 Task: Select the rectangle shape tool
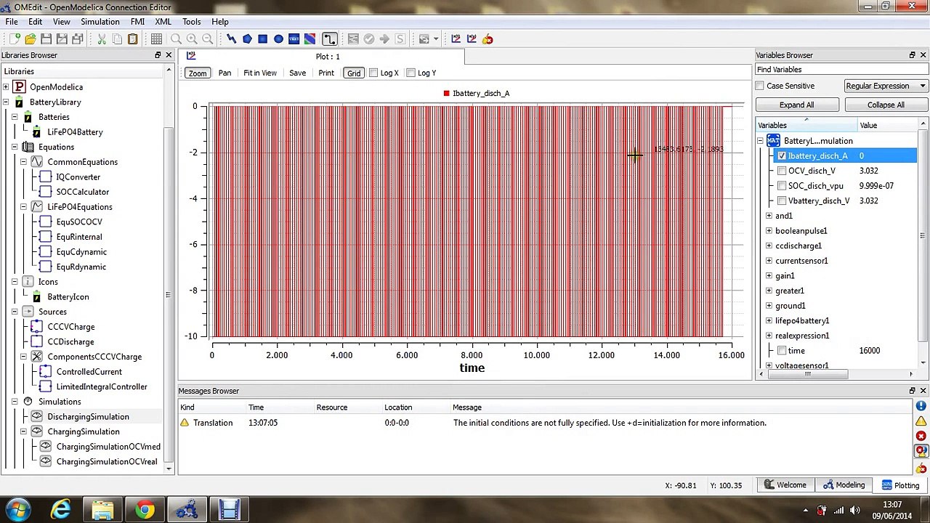click(x=263, y=39)
